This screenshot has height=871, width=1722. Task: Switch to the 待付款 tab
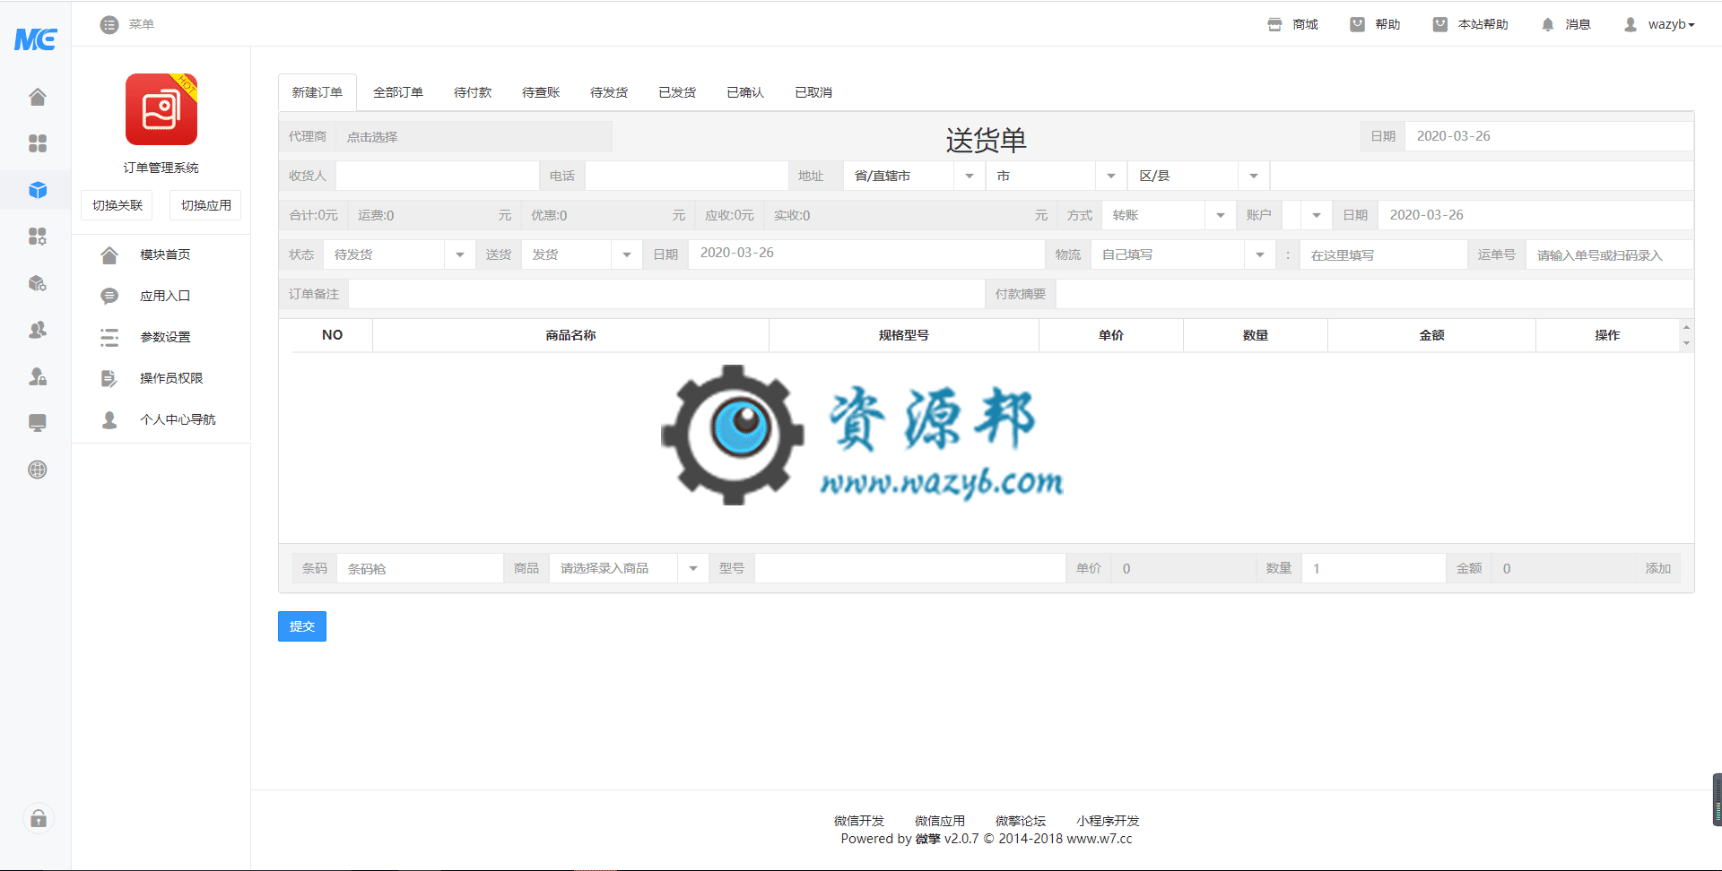point(473,92)
